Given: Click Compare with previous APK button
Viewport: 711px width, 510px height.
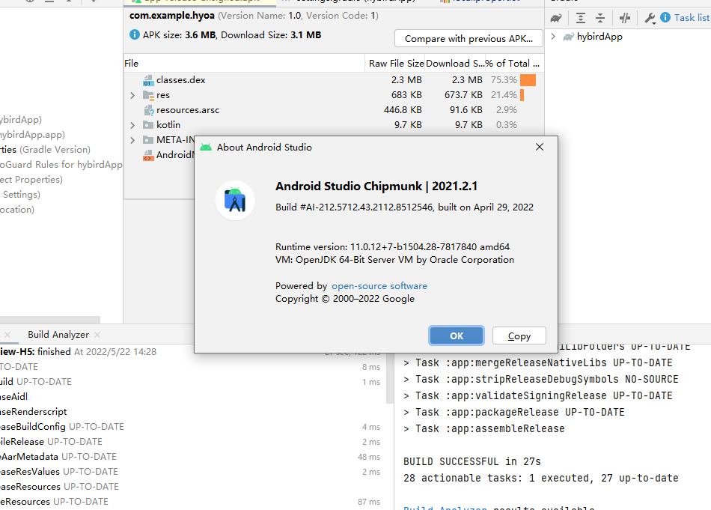Looking at the screenshot, I should [x=469, y=38].
